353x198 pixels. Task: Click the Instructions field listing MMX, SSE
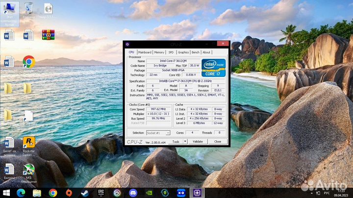(x=185, y=97)
